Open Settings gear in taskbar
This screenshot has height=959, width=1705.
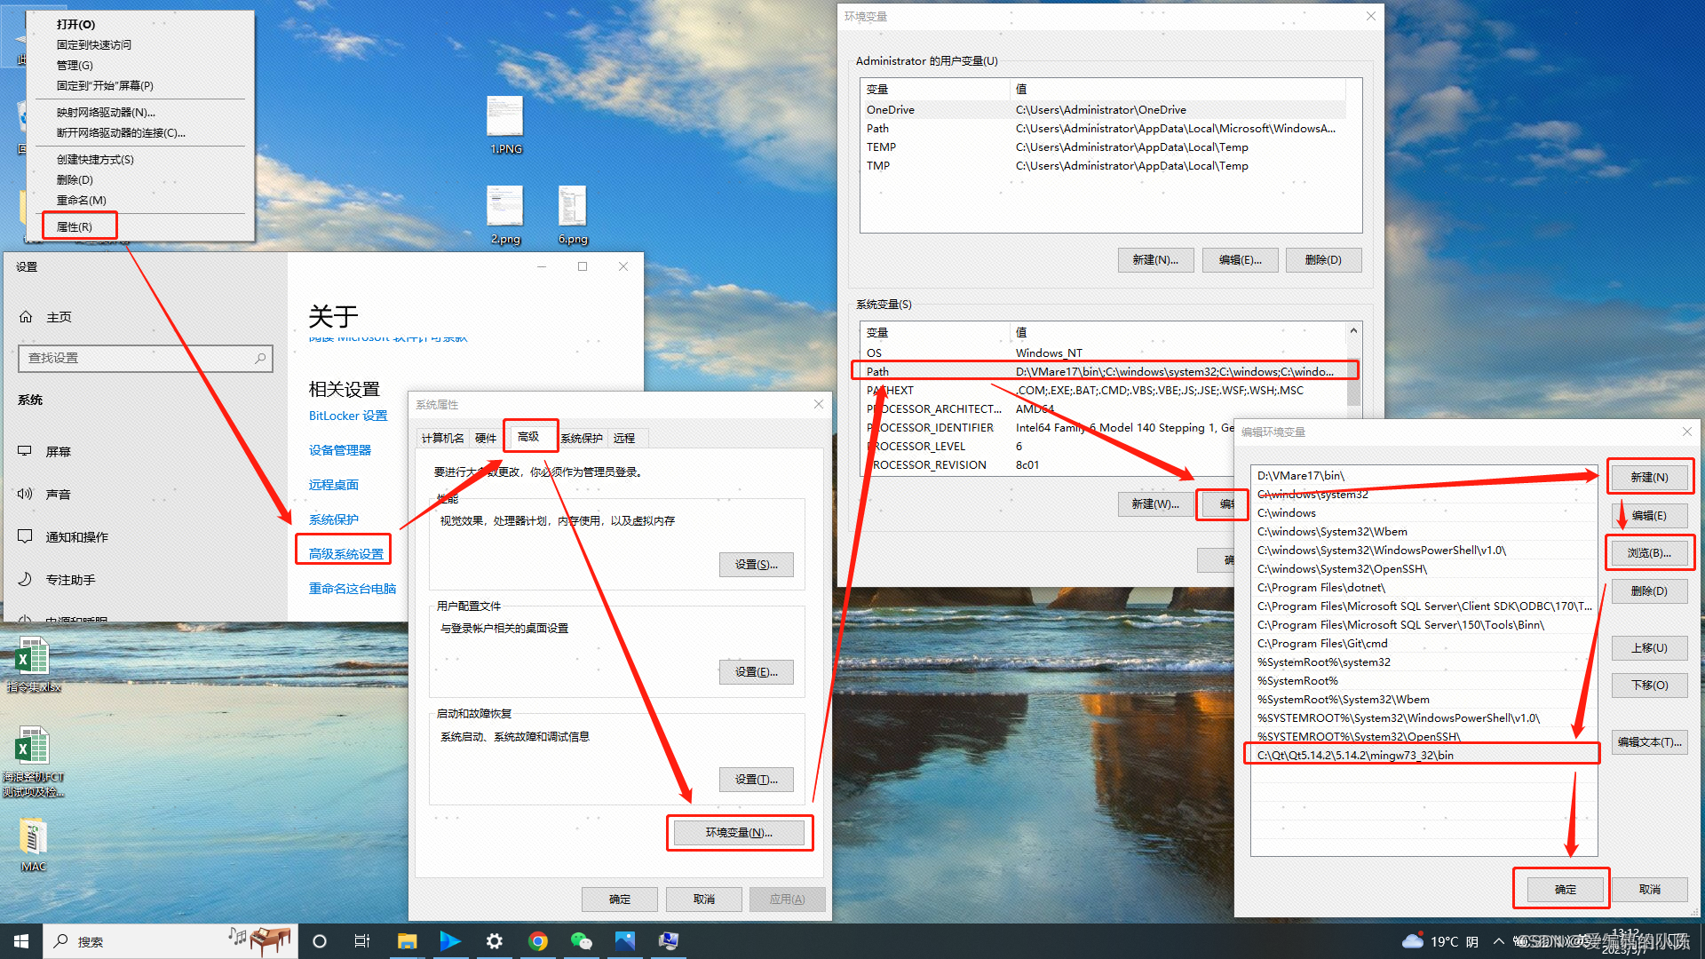495,941
